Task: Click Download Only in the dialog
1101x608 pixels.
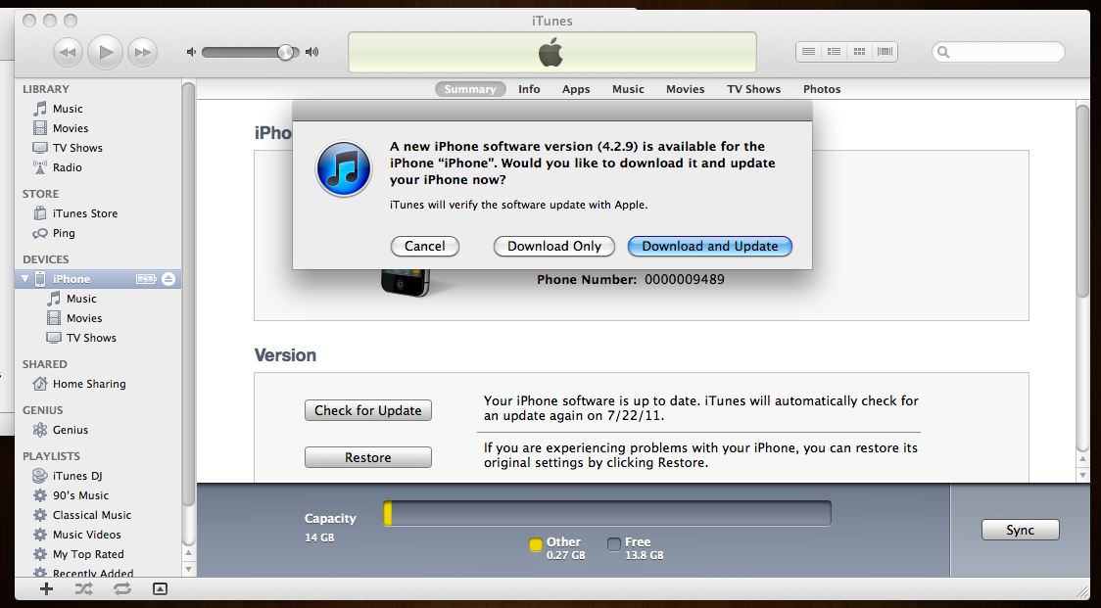Action: pyautogui.click(x=554, y=247)
